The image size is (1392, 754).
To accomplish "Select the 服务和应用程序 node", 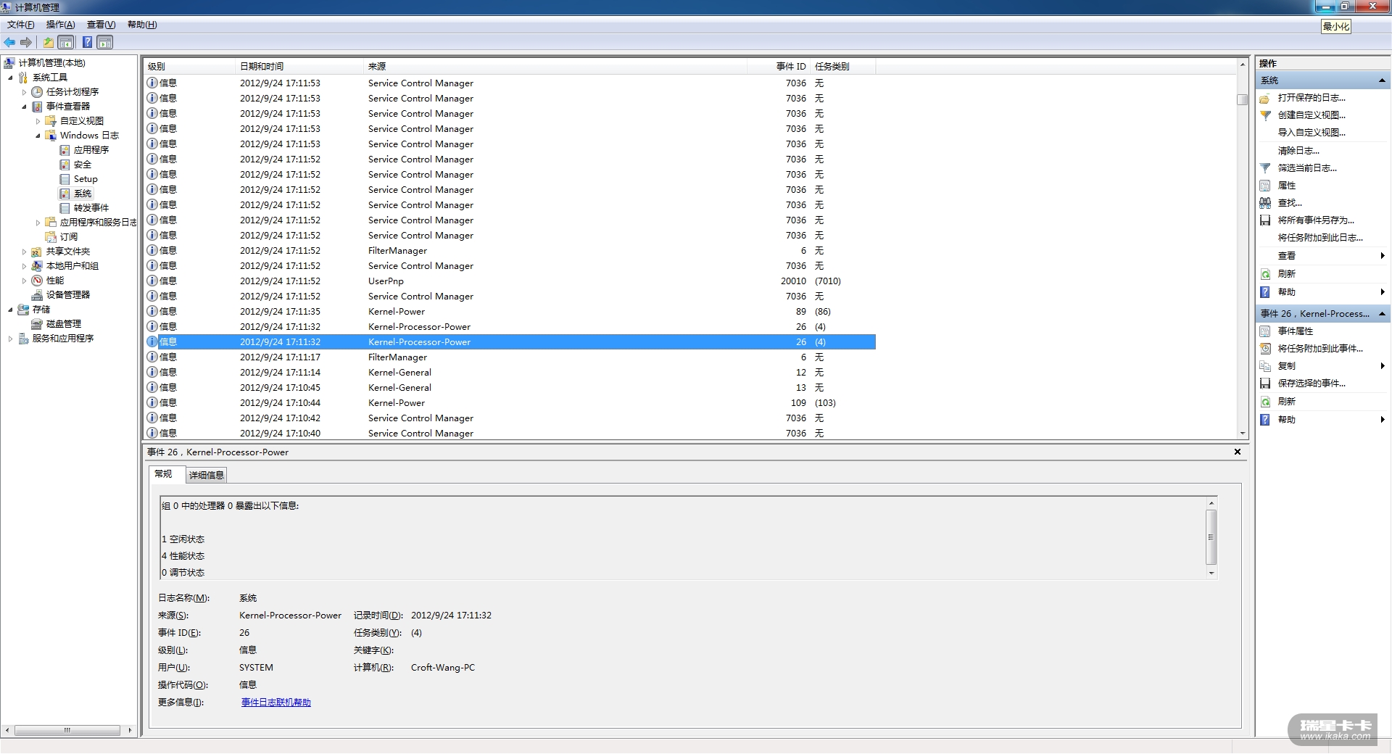I will (x=63, y=339).
